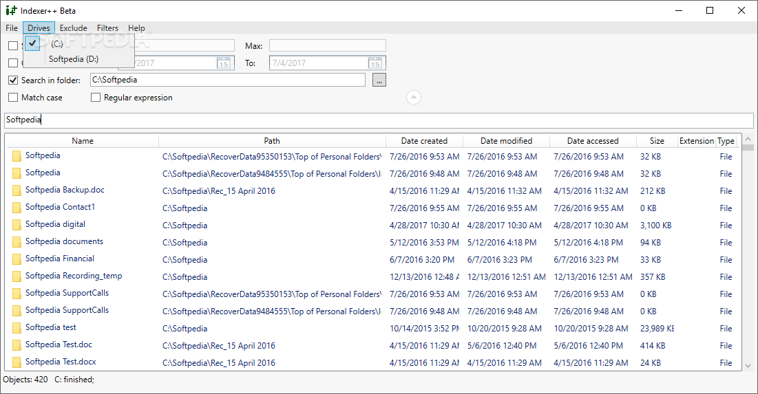The image size is (758, 394).
Task: Toggle the Search in folder checkbox
Action: (13, 80)
